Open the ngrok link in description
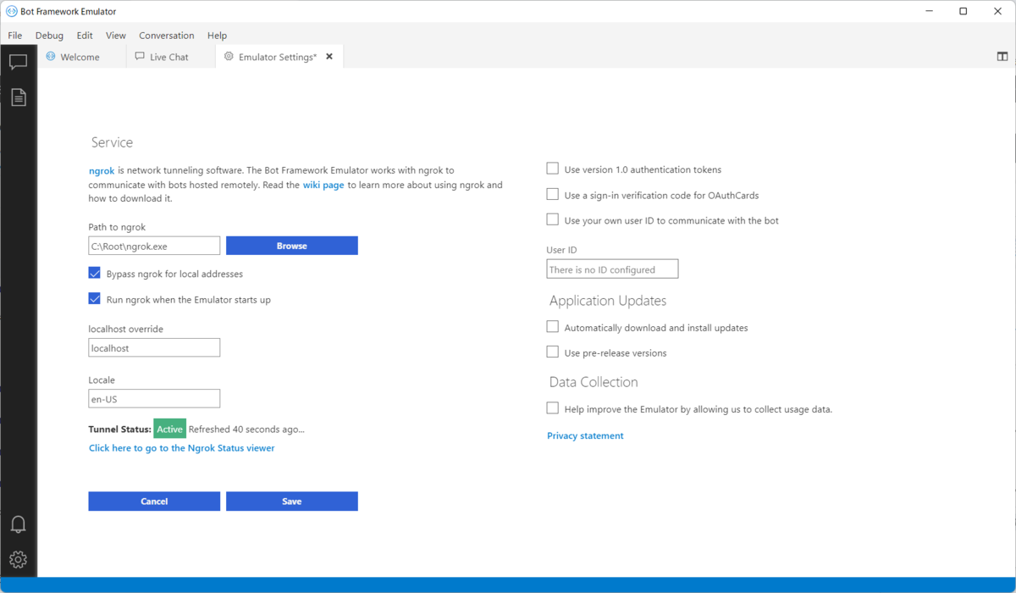This screenshot has height=593, width=1016. click(x=102, y=170)
